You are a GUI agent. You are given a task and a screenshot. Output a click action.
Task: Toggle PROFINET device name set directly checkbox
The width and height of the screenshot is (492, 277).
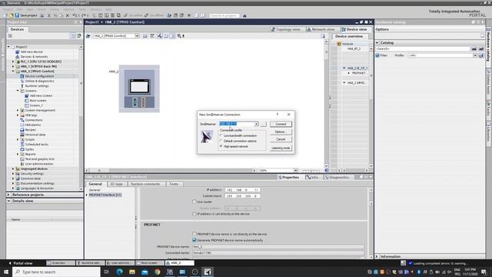(x=194, y=234)
